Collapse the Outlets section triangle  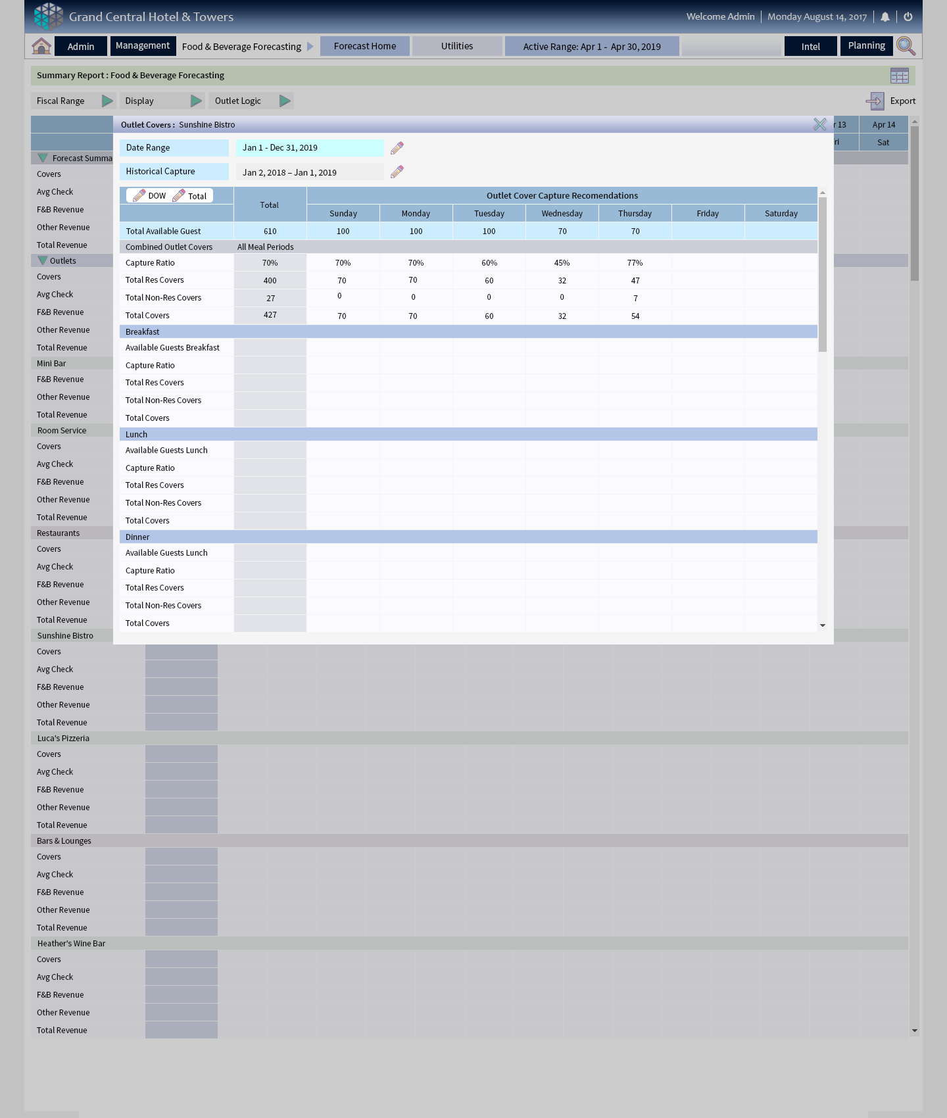[43, 261]
